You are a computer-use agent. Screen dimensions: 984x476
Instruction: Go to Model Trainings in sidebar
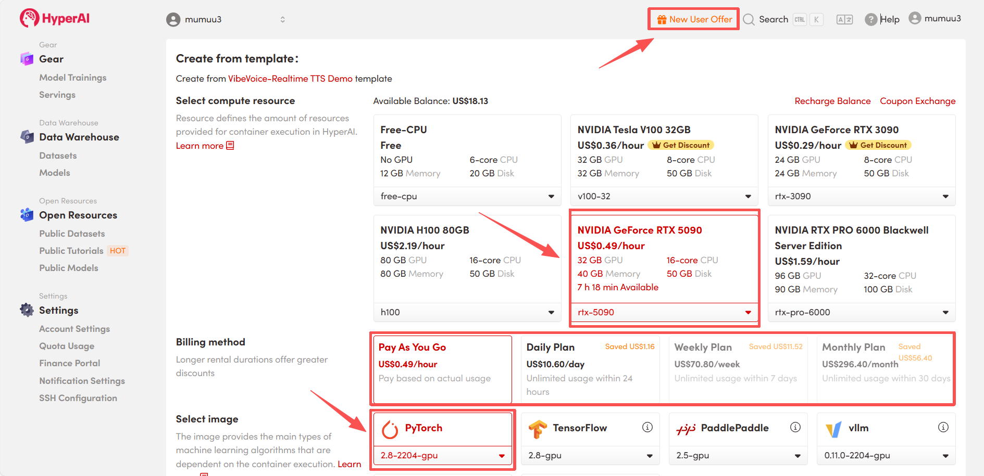(73, 78)
